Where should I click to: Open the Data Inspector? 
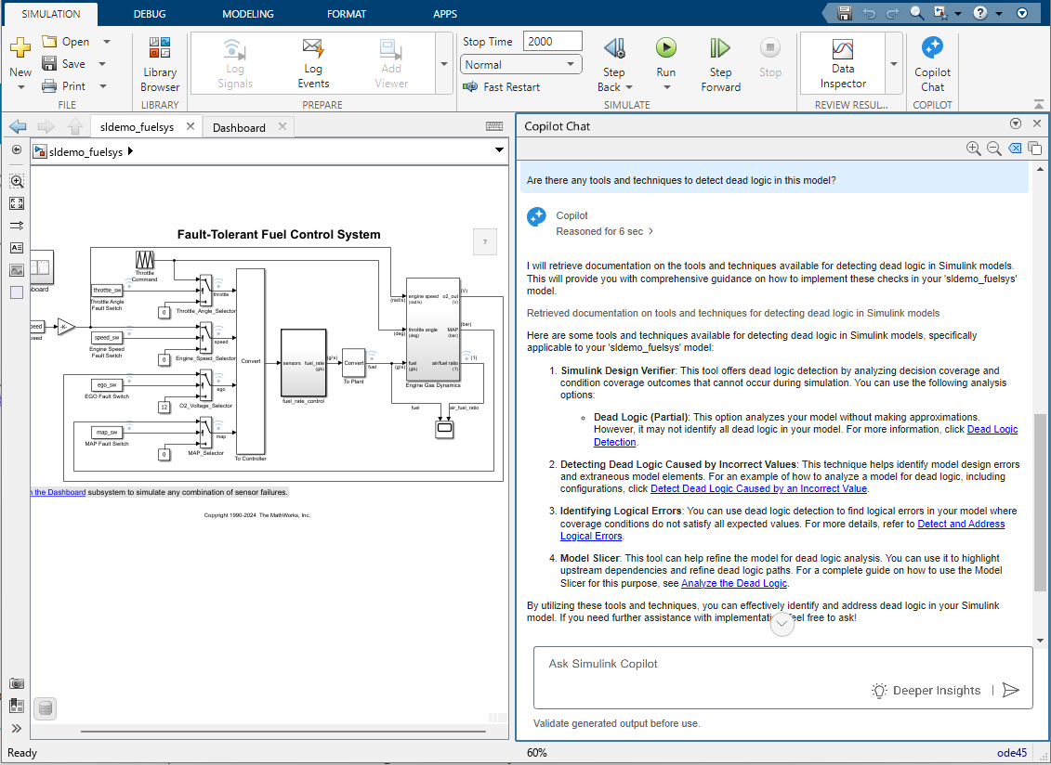842,62
